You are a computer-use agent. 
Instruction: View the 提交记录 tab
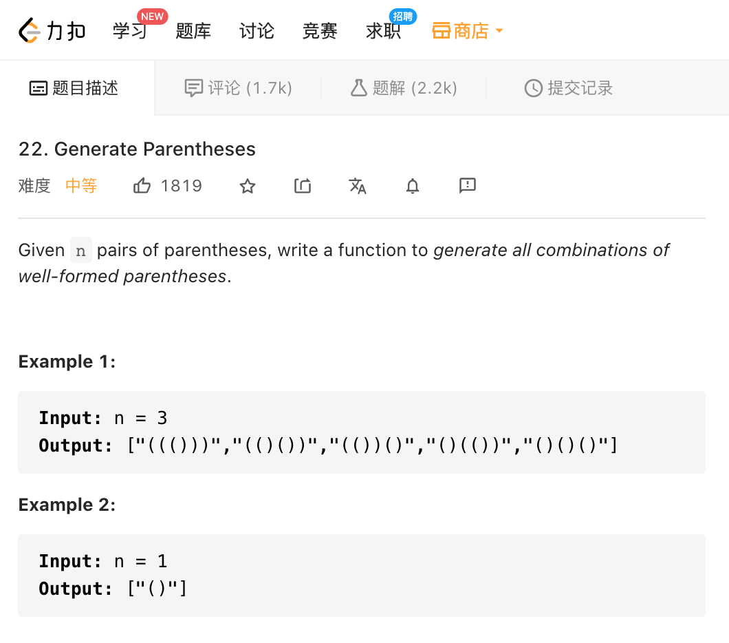click(x=569, y=88)
